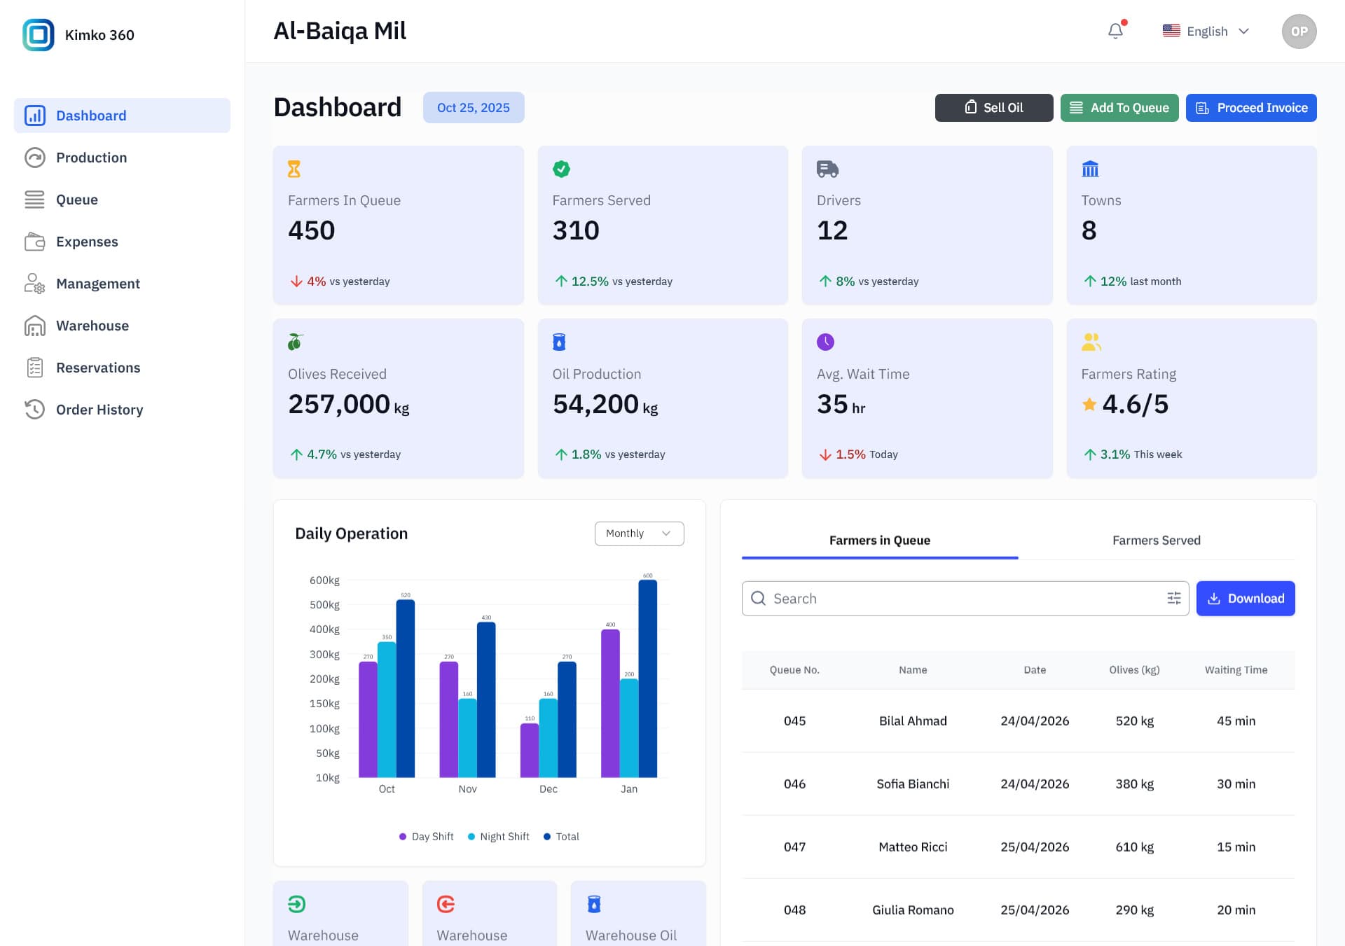Viewport: 1345px width, 946px height.
Task: Click the Production sidebar icon
Action: click(35, 158)
